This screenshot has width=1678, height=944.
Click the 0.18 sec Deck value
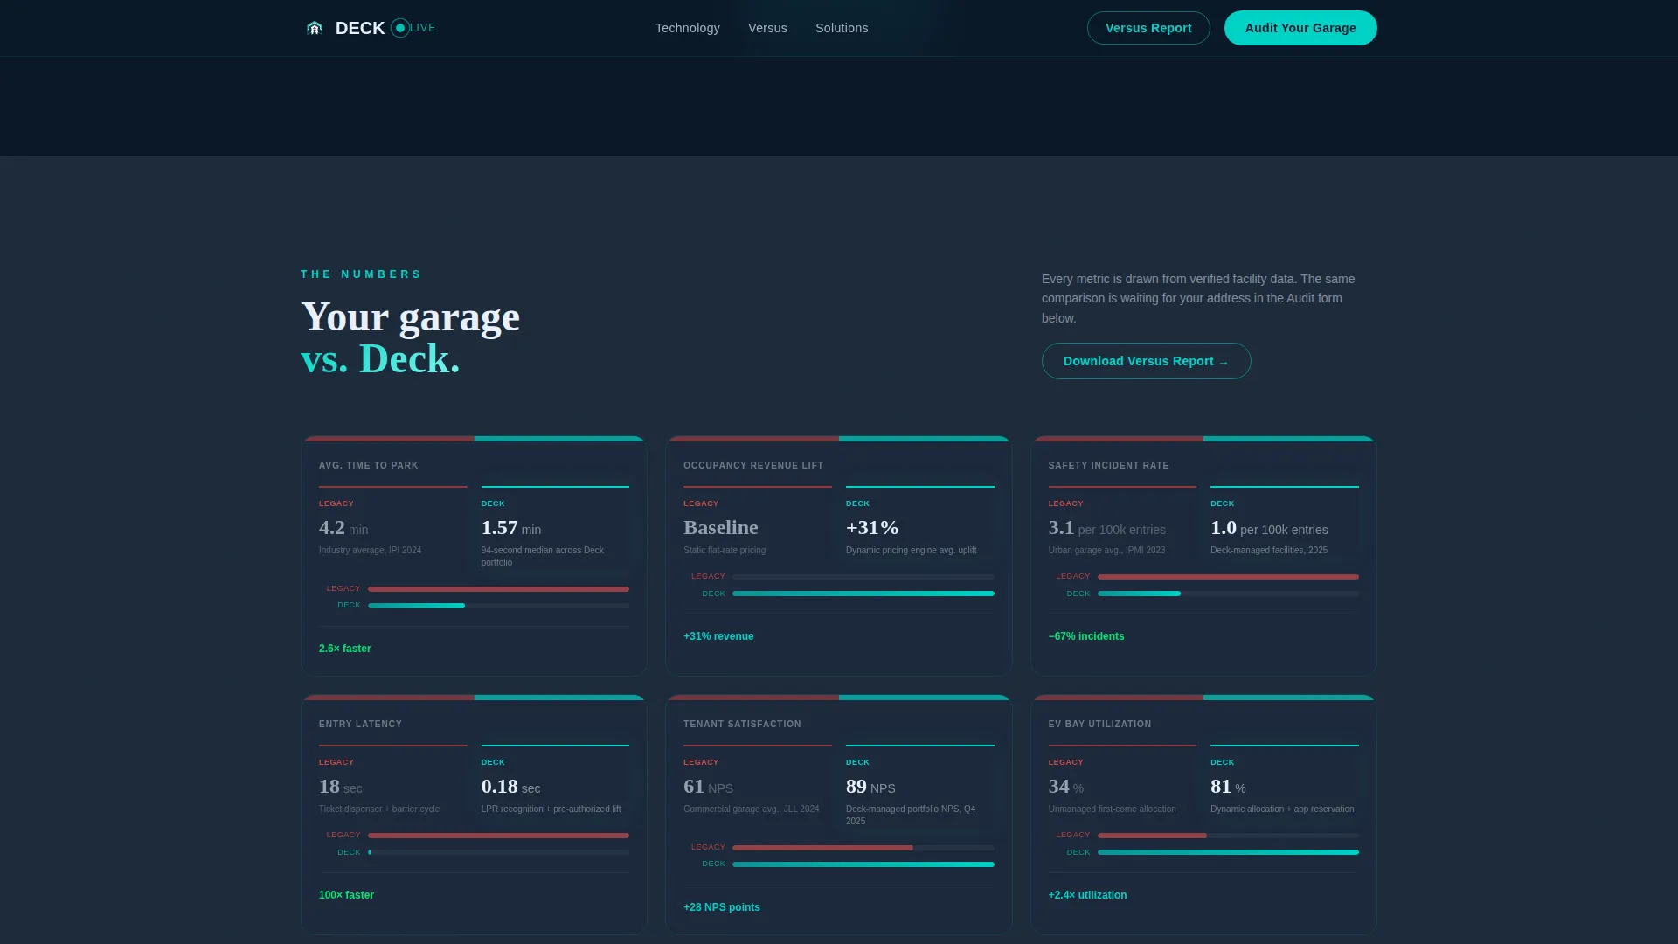coord(510,787)
